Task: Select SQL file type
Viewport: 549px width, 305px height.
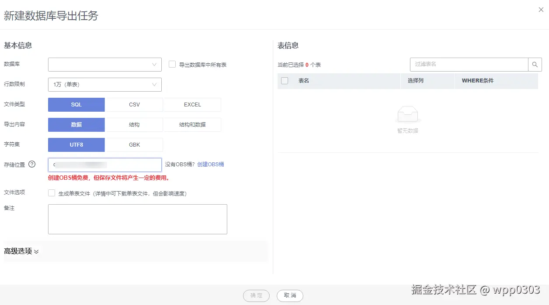Action: (x=76, y=105)
